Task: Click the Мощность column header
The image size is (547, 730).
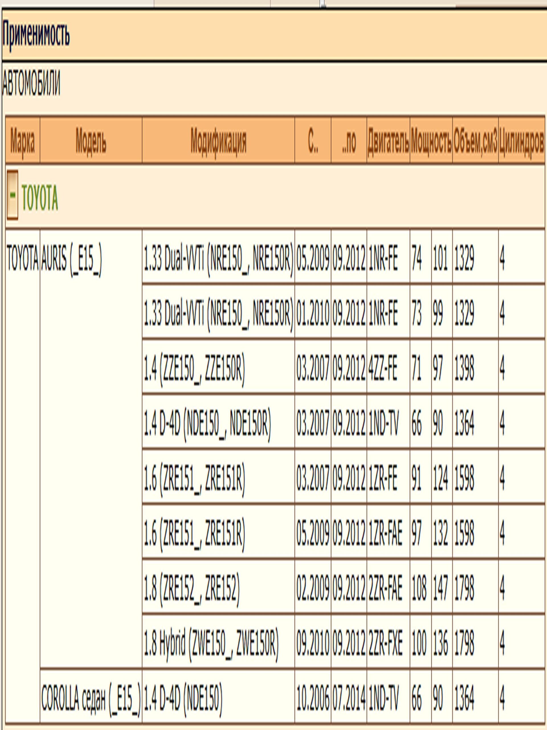Action: coord(431,141)
